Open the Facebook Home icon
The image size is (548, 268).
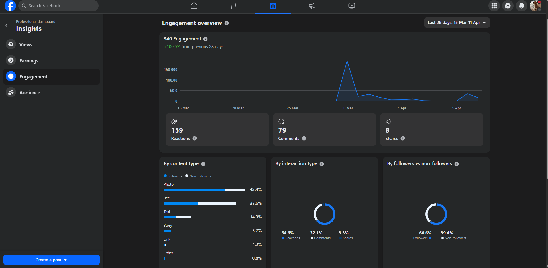[194, 6]
